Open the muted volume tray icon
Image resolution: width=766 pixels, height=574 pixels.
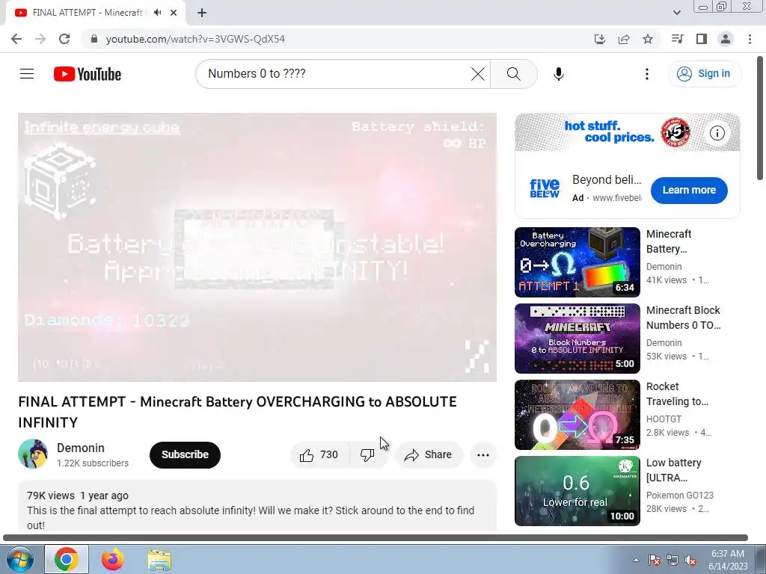click(x=690, y=561)
